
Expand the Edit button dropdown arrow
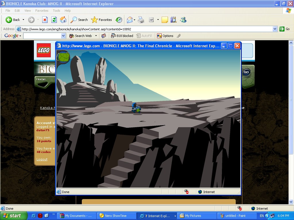coord(158,20)
